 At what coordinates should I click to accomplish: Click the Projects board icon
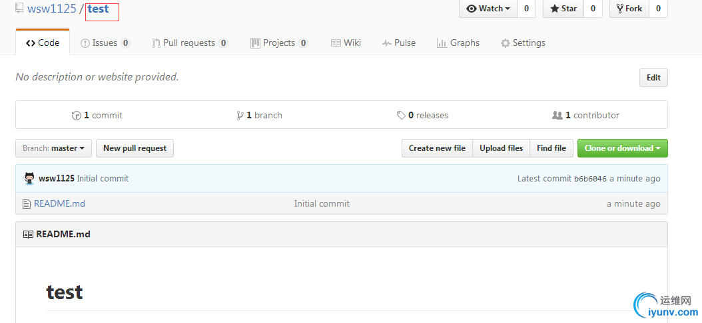point(255,43)
